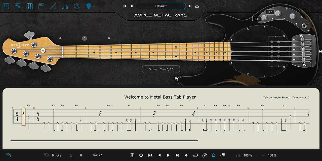Viewport: 322px width, 161px height.
Task: Click the Tempo = 110 text
Action: tap(301, 98)
